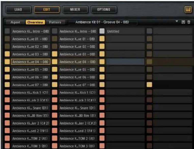194x149 pixels.
Task: Select second column Ambience Ki... Snare (D1)
Action: [78, 108]
